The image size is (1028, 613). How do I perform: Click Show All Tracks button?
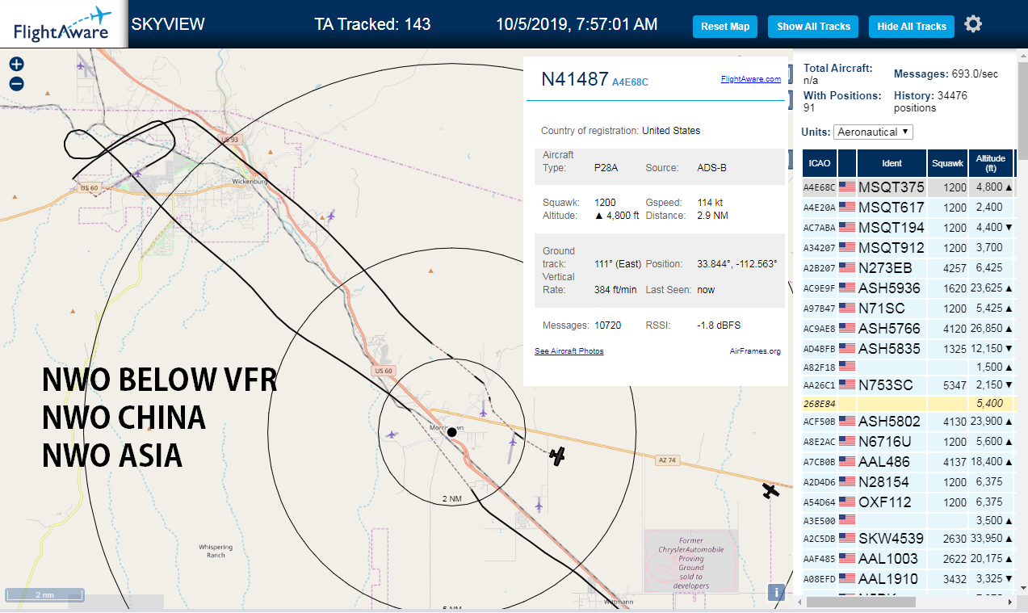(x=813, y=27)
